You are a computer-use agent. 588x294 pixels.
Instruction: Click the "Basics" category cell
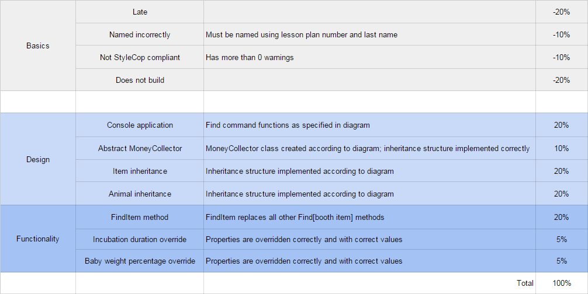pos(38,45)
